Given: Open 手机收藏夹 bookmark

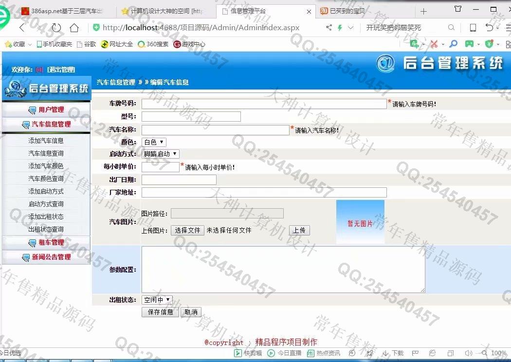Looking at the screenshot, I should (x=54, y=44).
